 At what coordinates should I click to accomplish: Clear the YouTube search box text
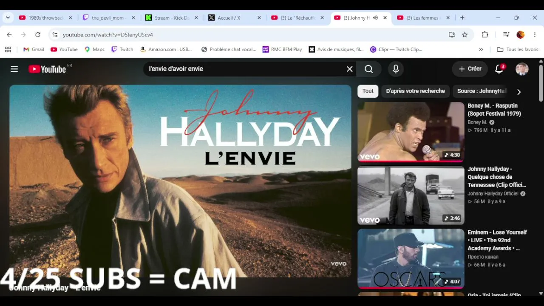[x=349, y=69]
